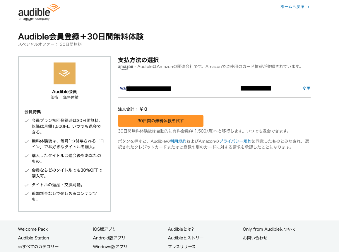Open Only from Audibleについて footer link
339x252 pixels.
click(x=269, y=229)
